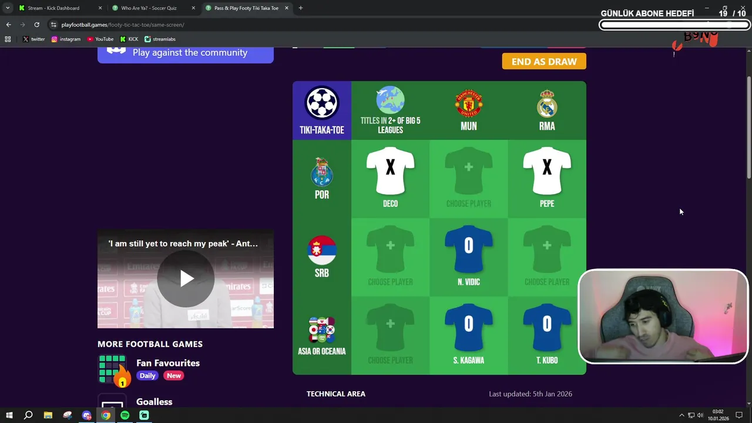Click the Pepe shirt cell
The height and width of the screenshot is (423, 752).
[547, 179]
